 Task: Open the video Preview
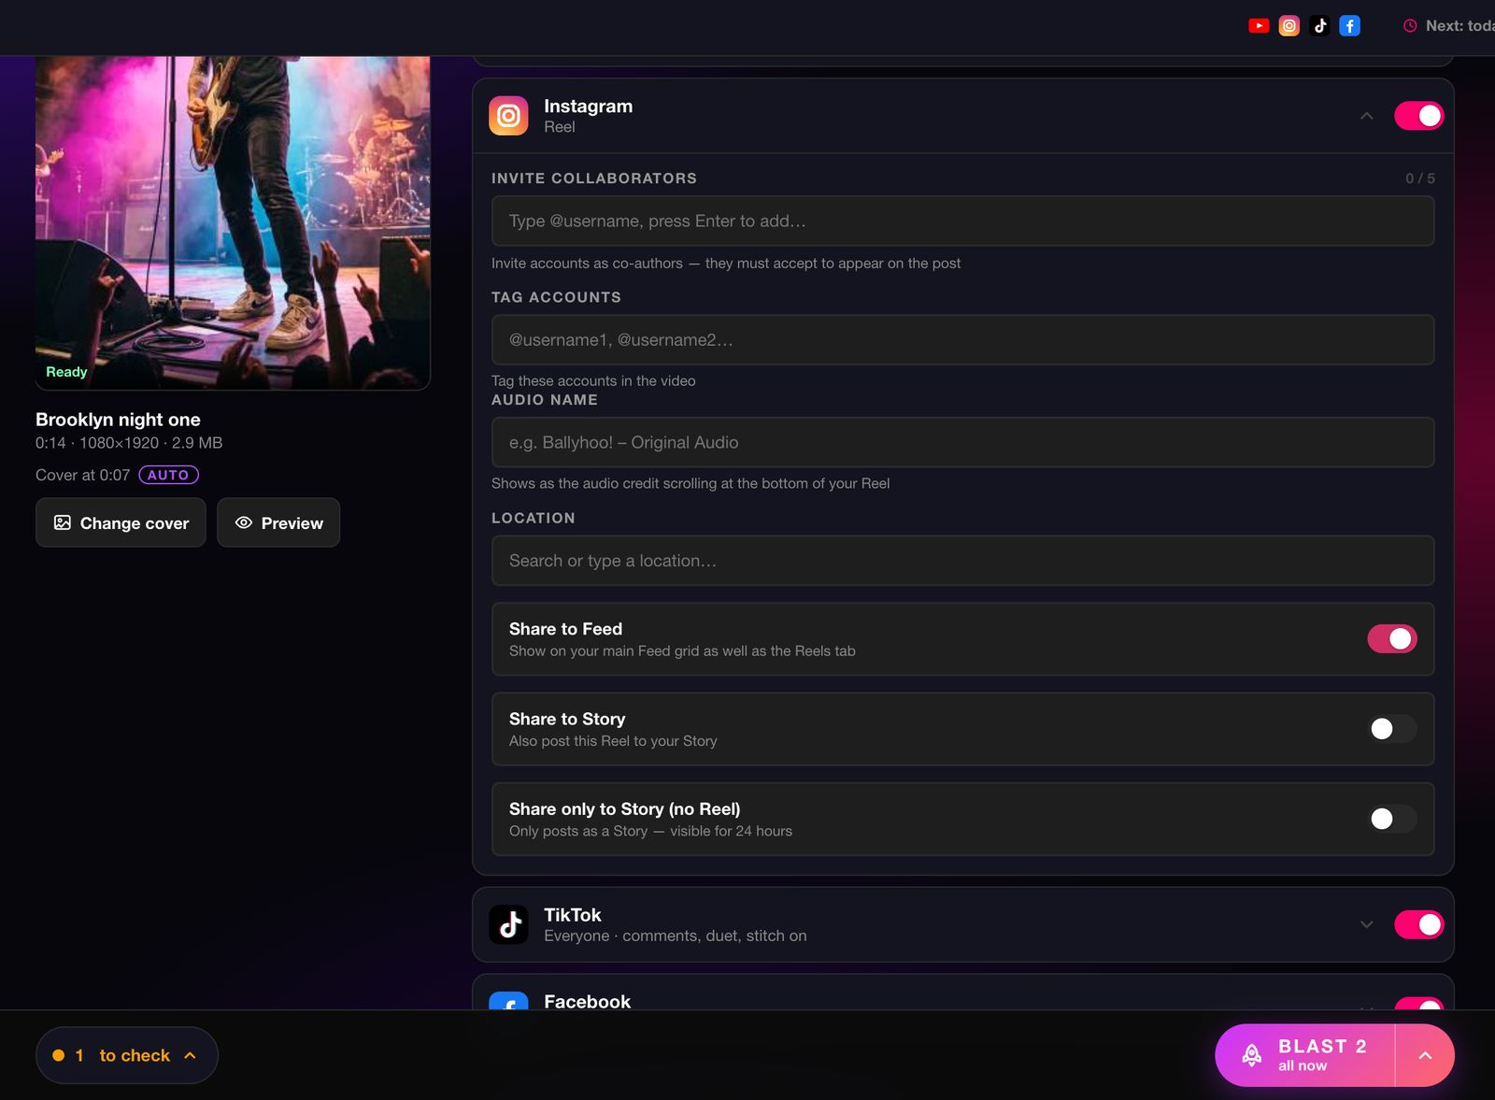click(x=278, y=522)
